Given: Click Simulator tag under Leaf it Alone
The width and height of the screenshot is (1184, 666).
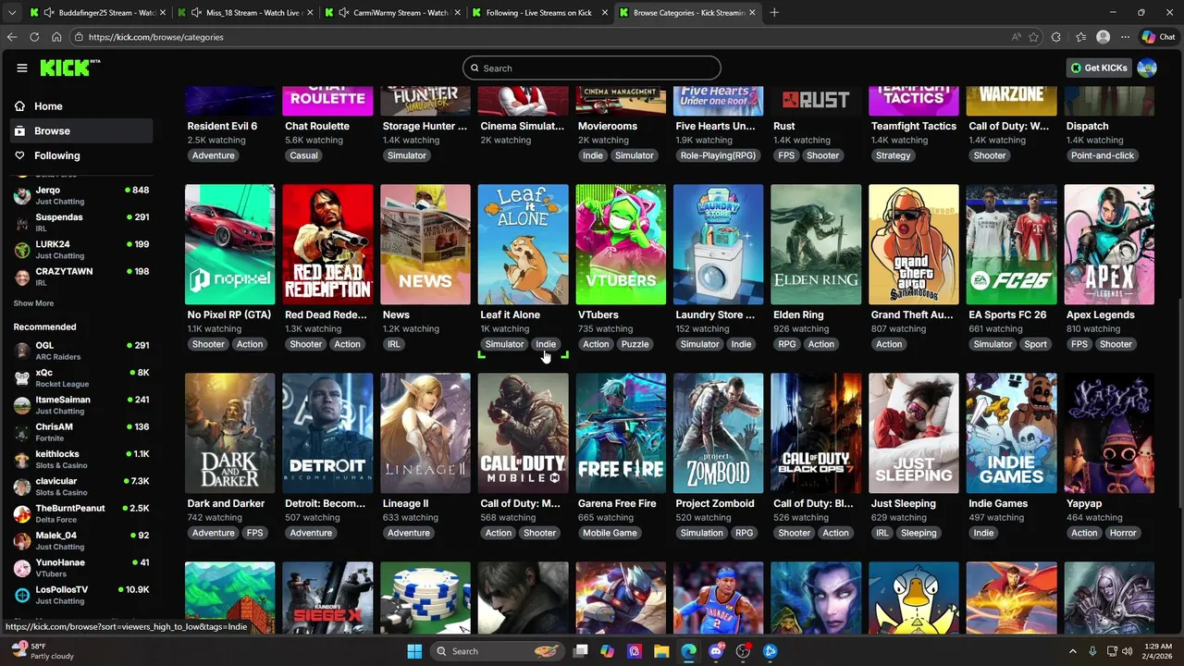Looking at the screenshot, I should 504,344.
